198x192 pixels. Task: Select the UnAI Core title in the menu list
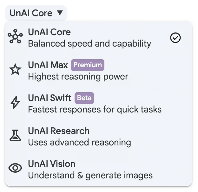[x=49, y=32]
